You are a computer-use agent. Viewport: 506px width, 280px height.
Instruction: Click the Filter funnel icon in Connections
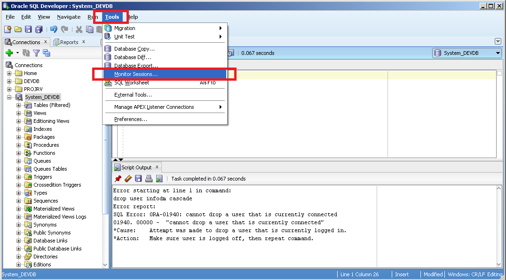point(37,53)
